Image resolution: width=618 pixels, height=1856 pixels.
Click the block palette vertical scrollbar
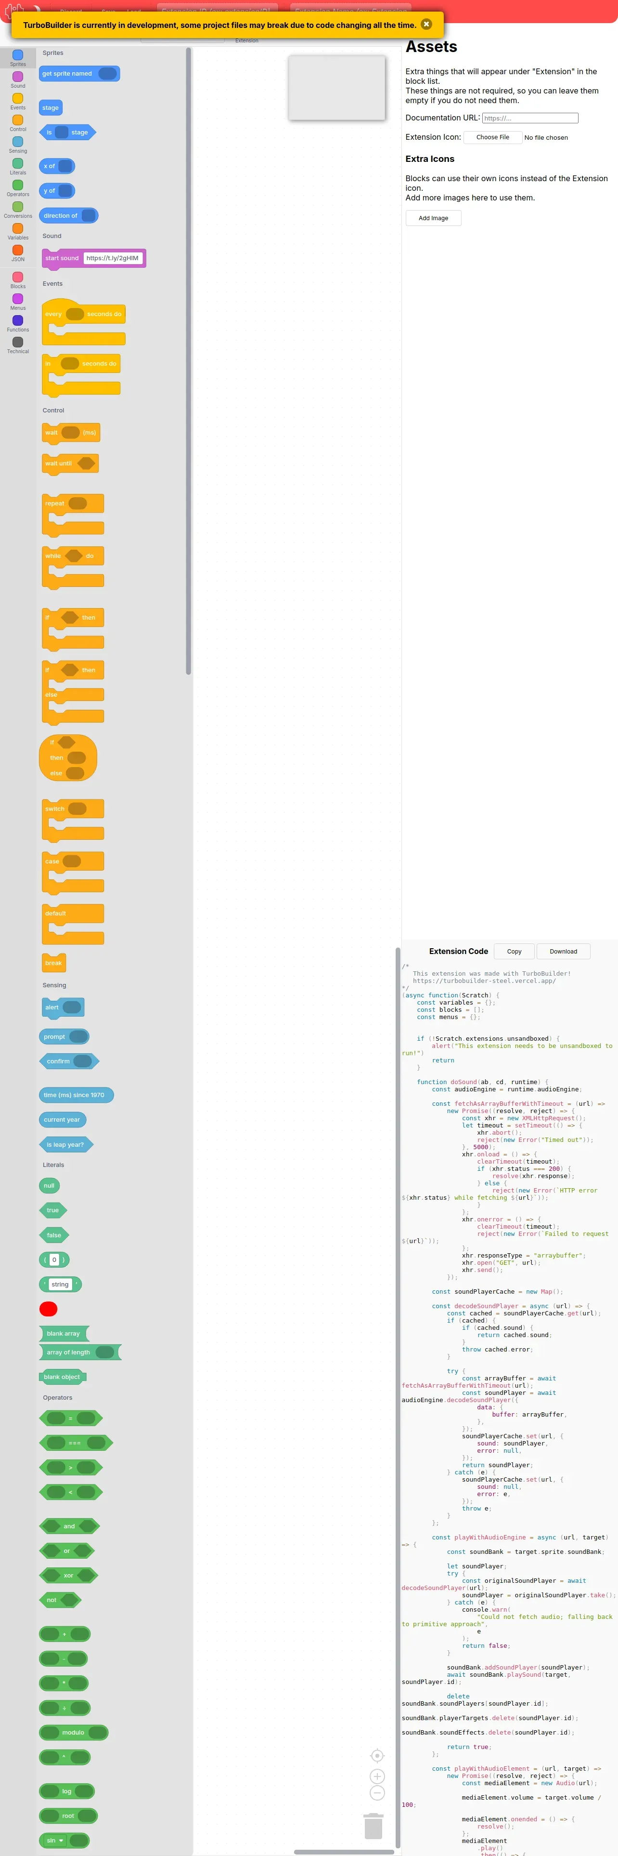(x=189, y=360)
